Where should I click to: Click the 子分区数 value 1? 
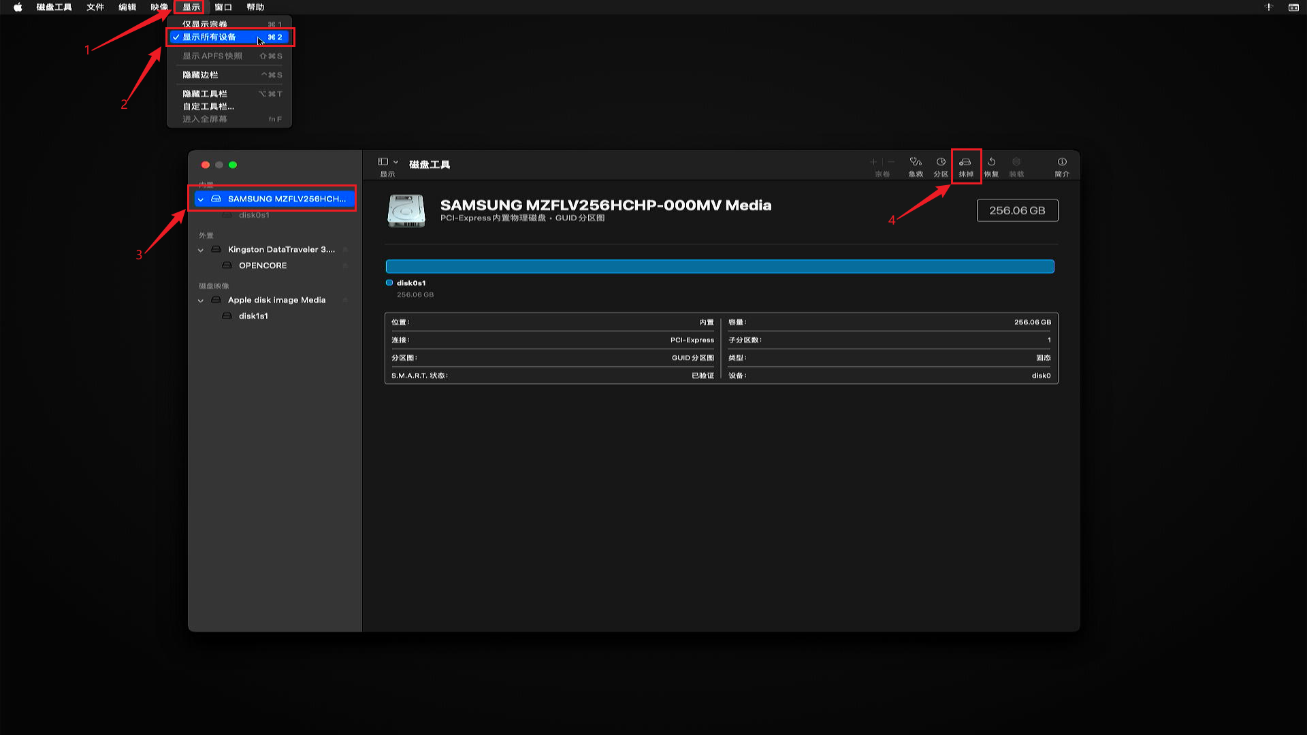1049,340
